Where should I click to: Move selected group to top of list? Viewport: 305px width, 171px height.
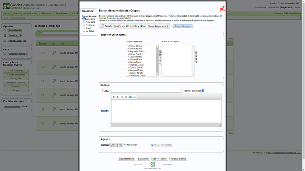click(196, 53)
